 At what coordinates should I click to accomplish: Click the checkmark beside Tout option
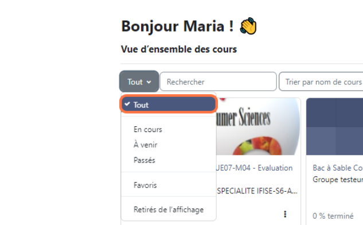pyautogui.click(x=127, y=104)
